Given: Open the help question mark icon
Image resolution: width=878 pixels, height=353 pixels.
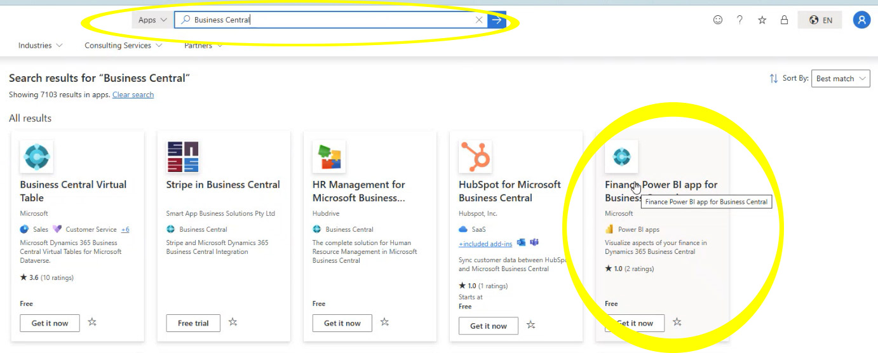Looking at the screenshot, I should [x=740, y=20].
